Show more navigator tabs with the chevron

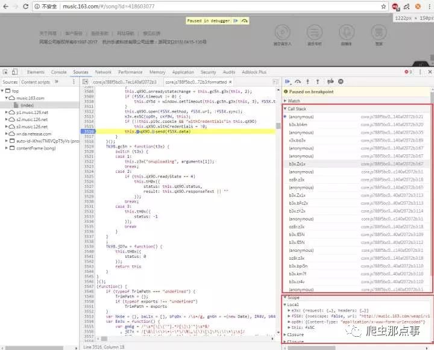pos(57,82)
